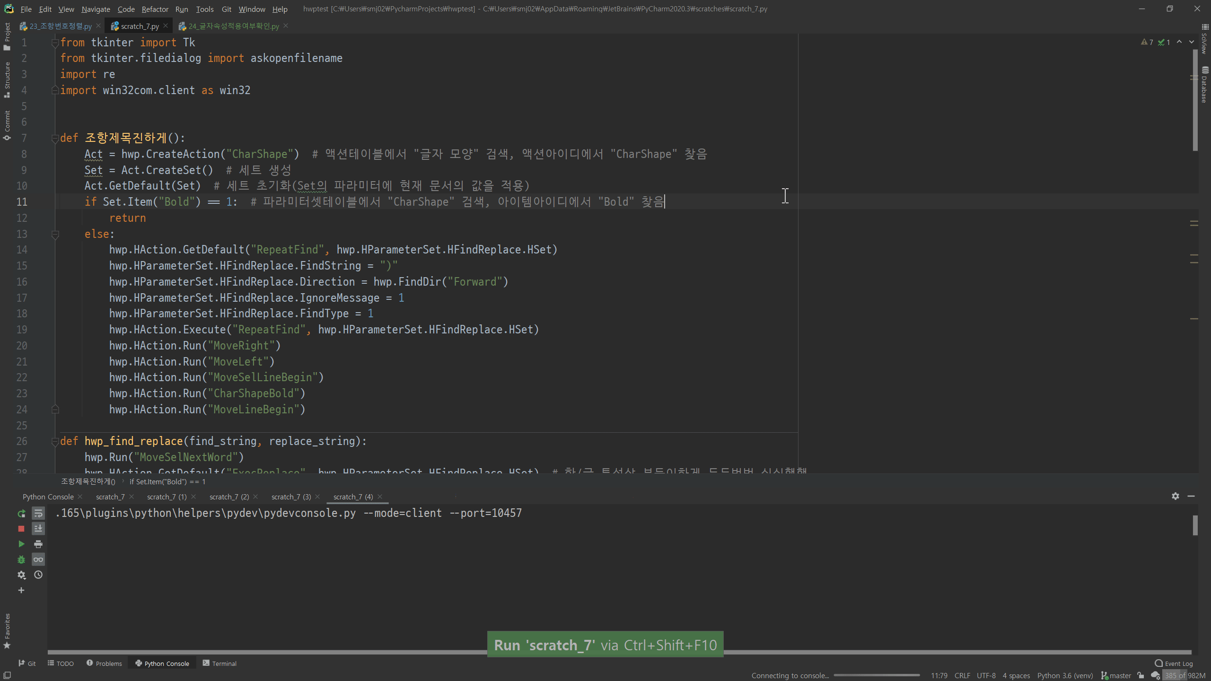Collapse the function fold on line 7
The height and width of the screenshot is (681, 1211).
point(55,138)
